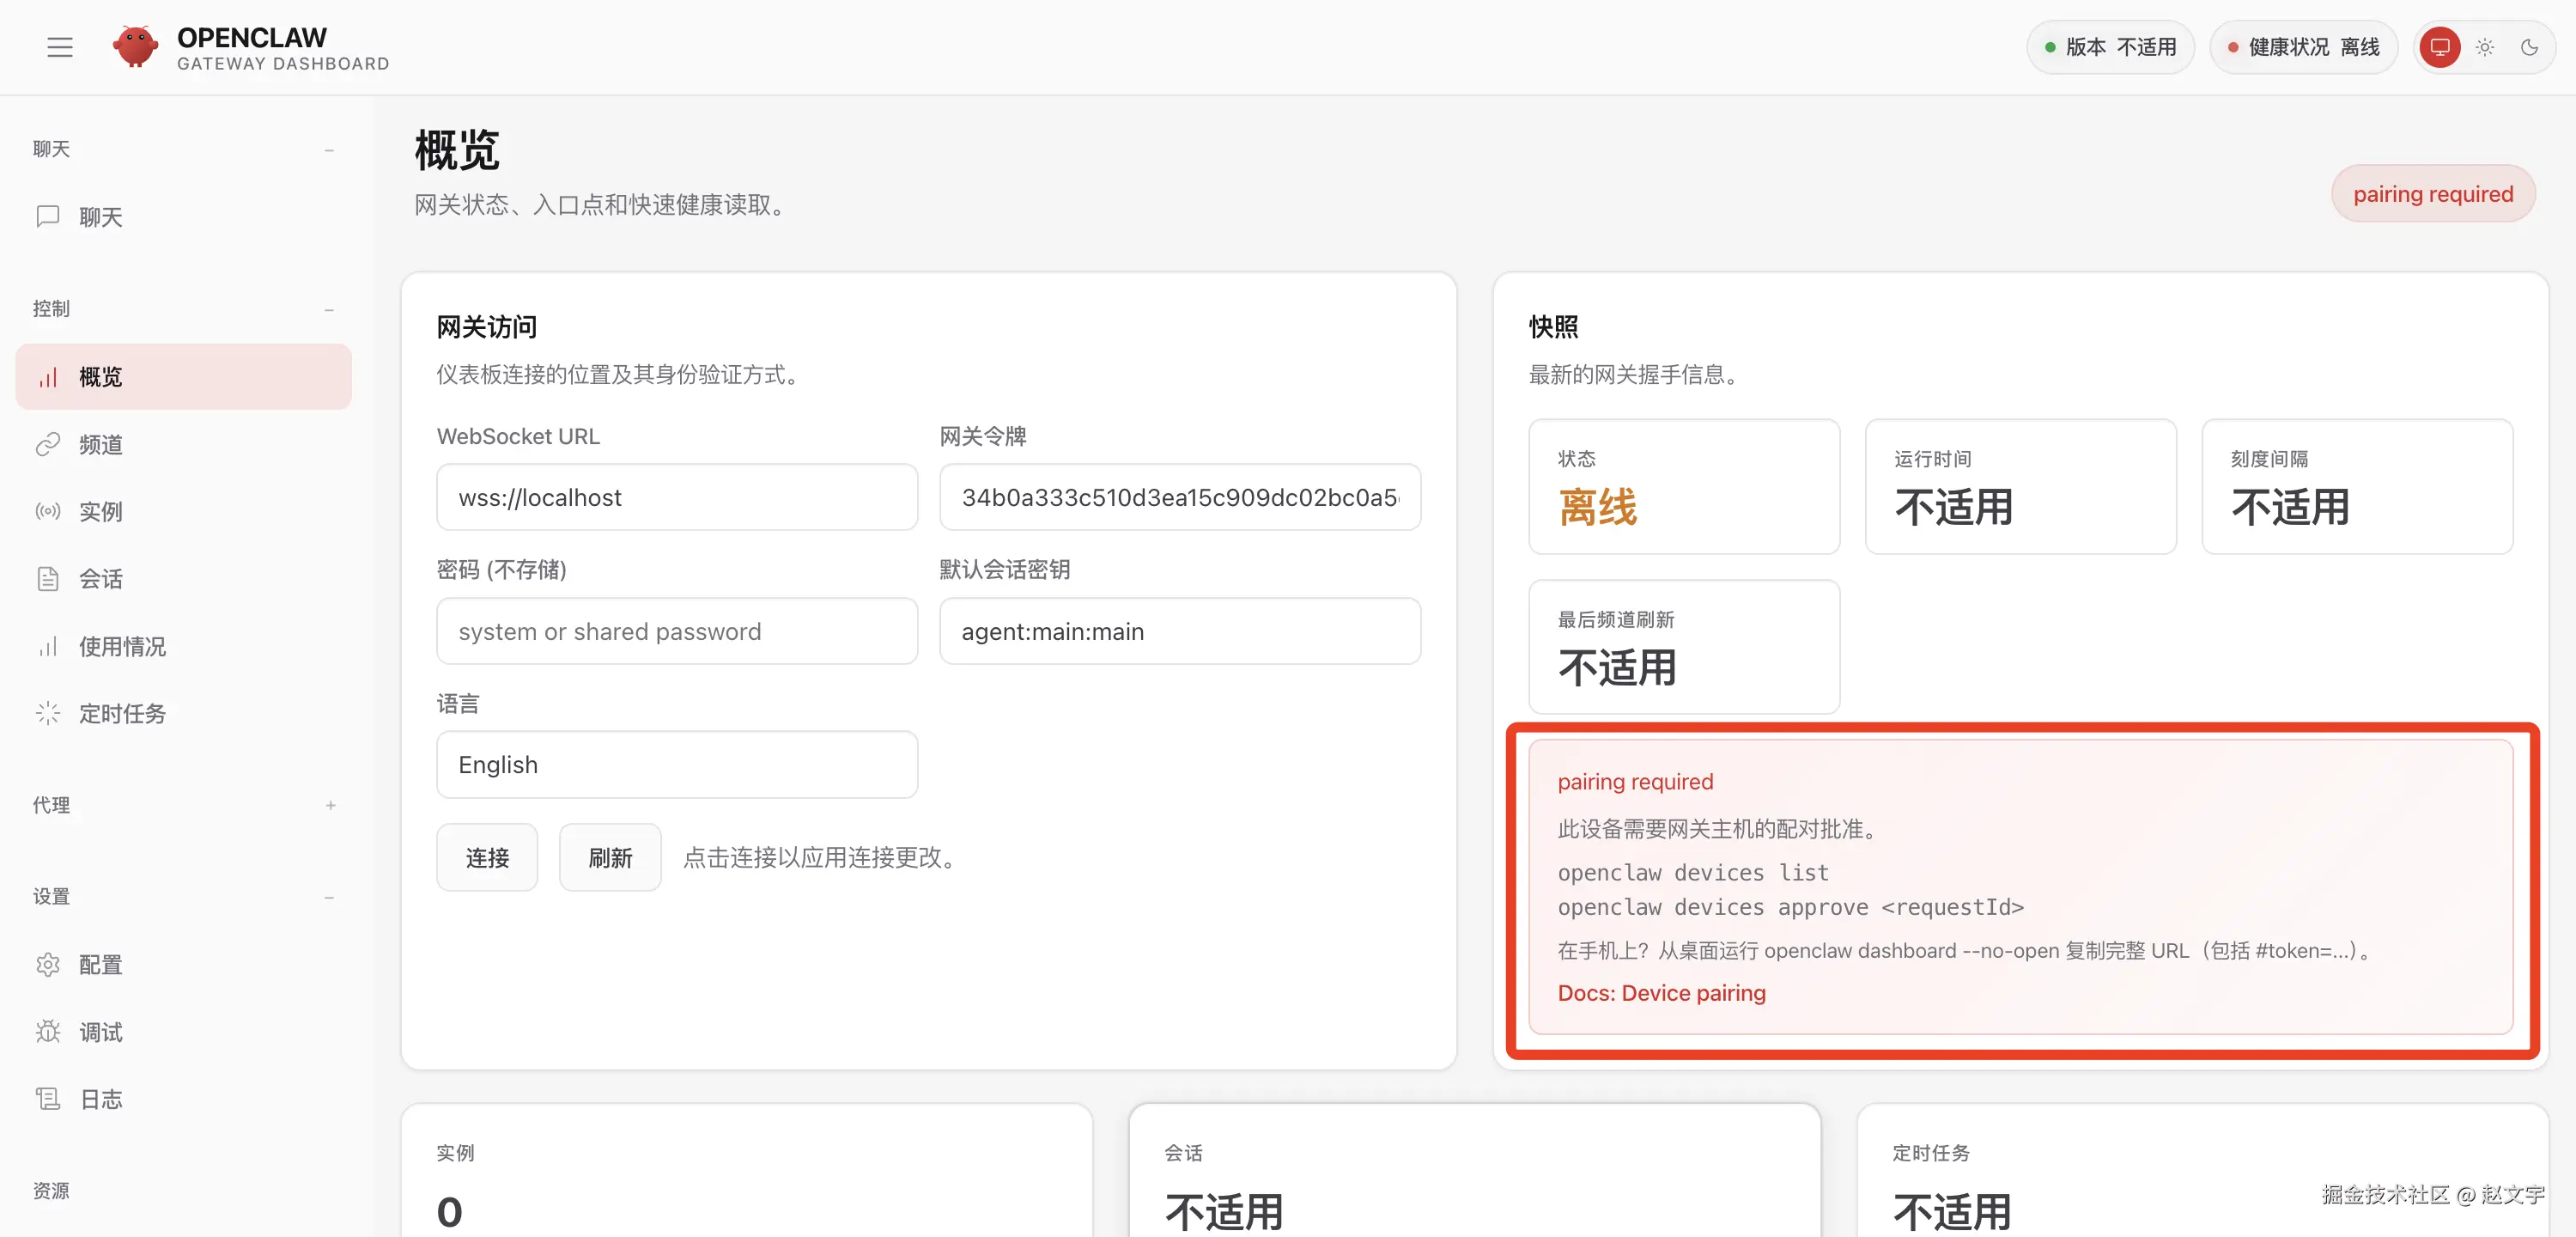Viewport: 2576px width, 1237px height.
Task: Collapse the 控制 sidebar section
Action: (329, 309)
